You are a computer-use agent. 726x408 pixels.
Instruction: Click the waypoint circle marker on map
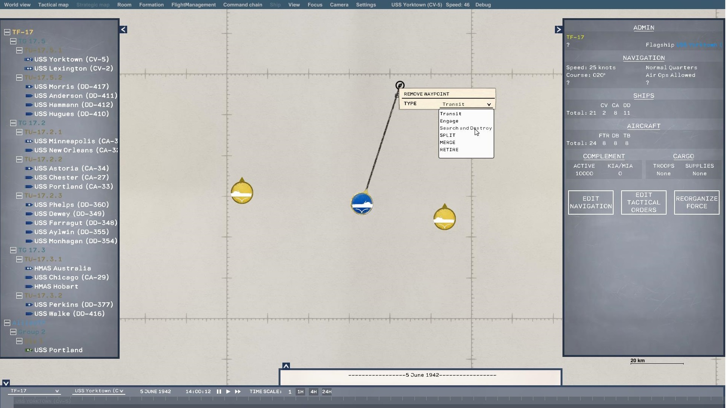point(400,86)
